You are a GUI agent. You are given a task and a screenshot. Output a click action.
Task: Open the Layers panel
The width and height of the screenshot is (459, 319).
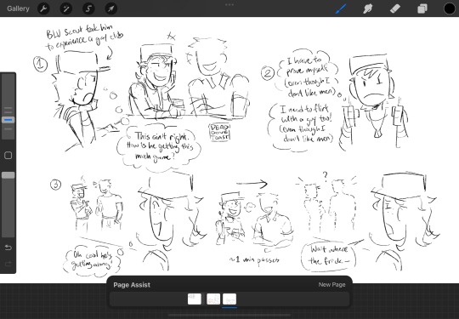(422, 9)
